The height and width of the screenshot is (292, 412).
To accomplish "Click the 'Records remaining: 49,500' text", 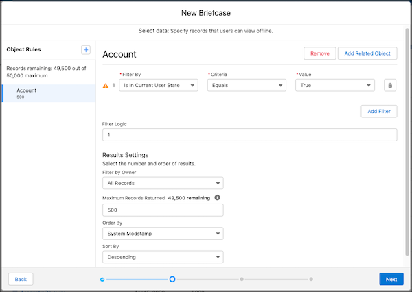I will tap(46, 72).
